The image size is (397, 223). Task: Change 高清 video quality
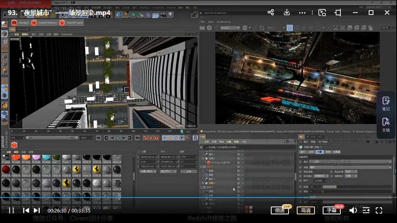point(305,210)
